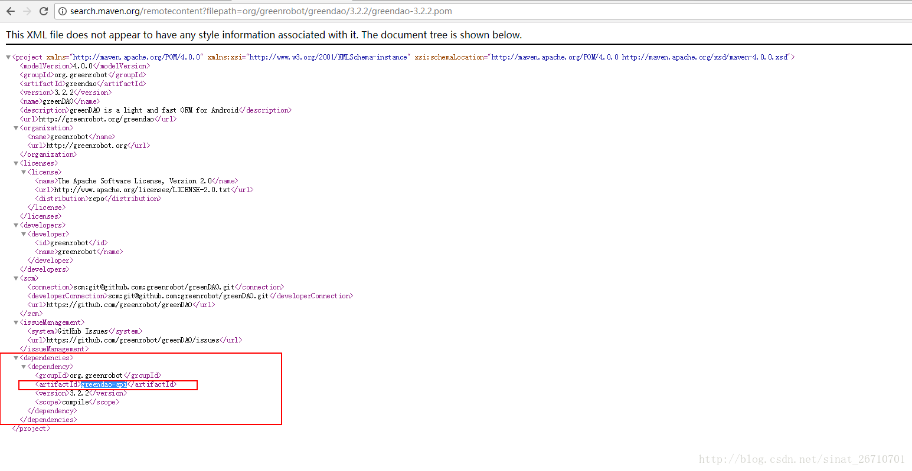
Task: Click the closing /dependencies tag
Action: click(48, 420)
